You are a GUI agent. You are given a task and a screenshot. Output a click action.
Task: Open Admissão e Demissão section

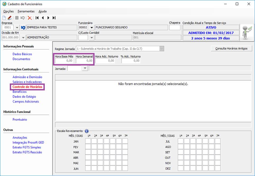click(27, 77)
